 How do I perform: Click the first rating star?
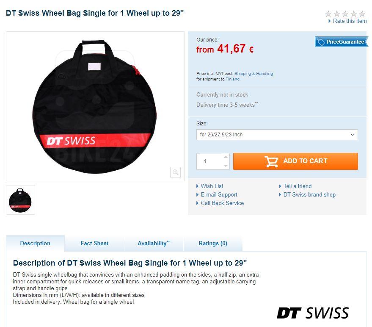click(328, 14)
